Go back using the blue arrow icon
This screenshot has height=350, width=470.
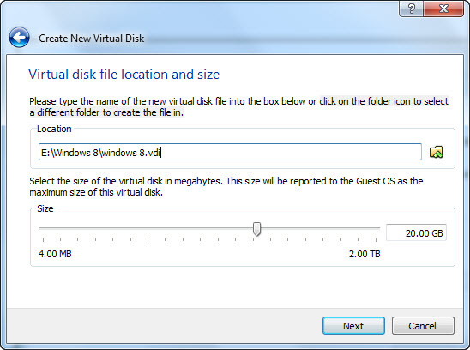coord(19,38)
